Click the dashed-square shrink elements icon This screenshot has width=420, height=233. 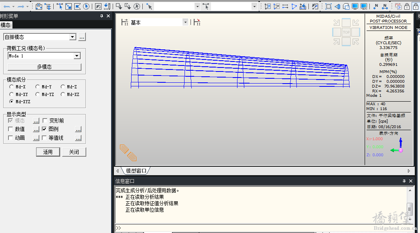pyautogui.click(x=329, y=6)
